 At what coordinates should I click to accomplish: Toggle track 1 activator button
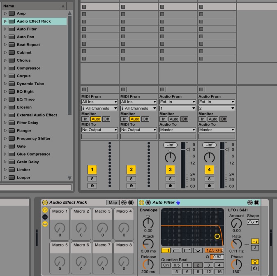tap(92, 169)
